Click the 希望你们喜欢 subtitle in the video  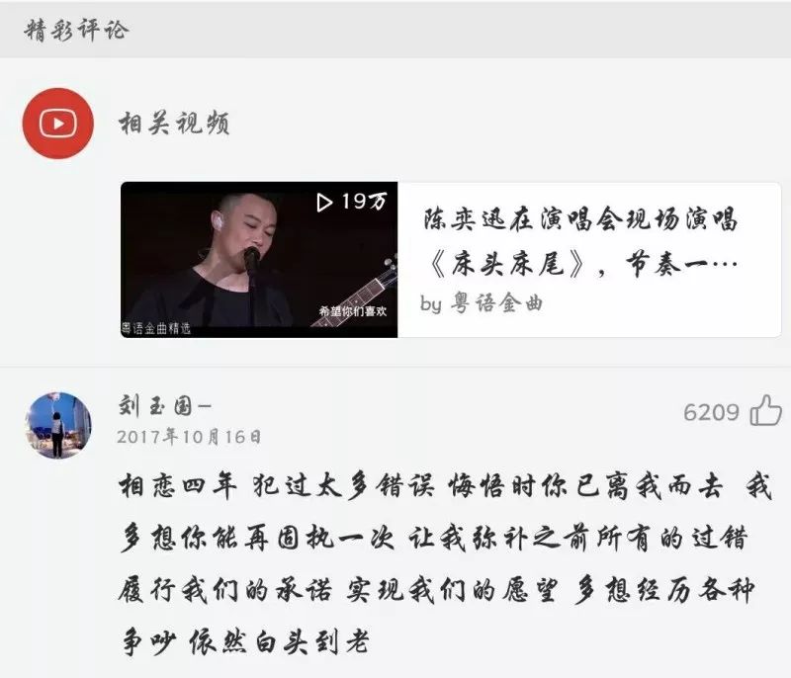pos(353,311)
